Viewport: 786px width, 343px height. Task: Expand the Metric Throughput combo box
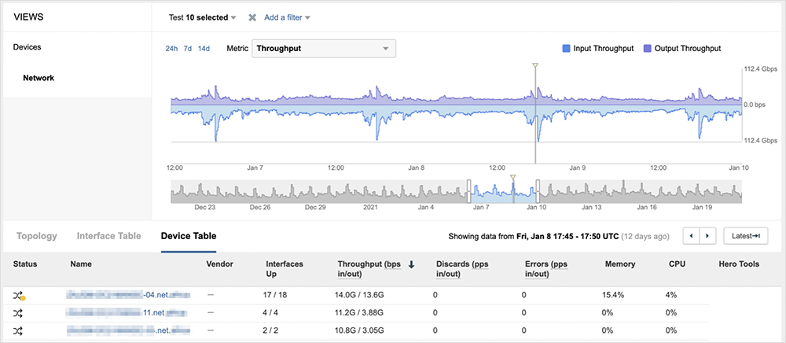(x=323, y=49)
